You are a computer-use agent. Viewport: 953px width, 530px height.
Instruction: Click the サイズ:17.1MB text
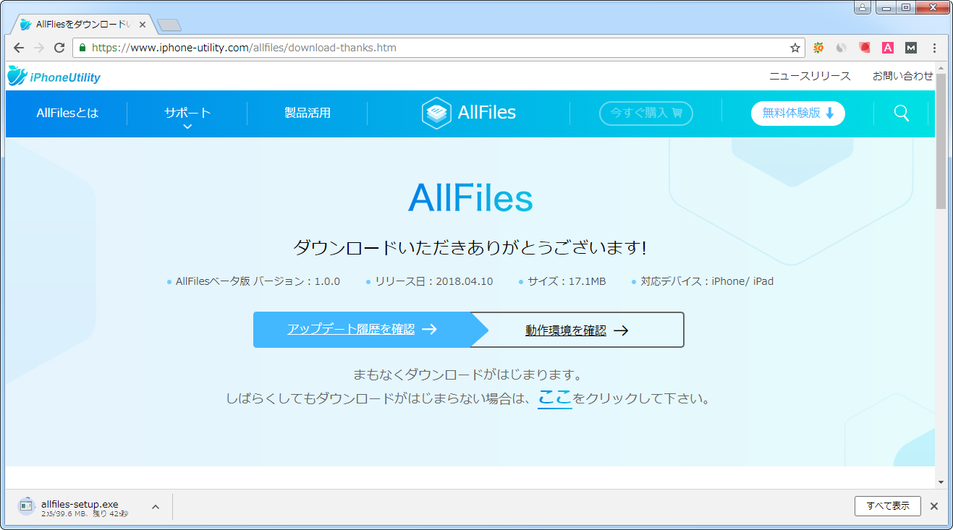pyautogui.click(x=567, y=281)
